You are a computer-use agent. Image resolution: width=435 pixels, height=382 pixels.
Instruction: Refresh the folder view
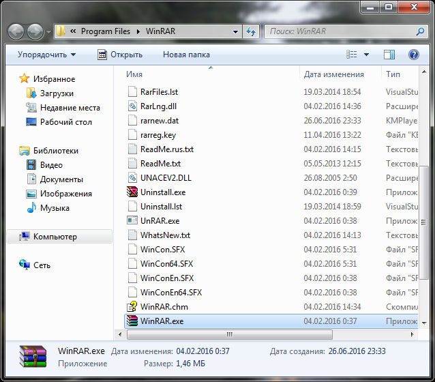(x=251, y=31)
